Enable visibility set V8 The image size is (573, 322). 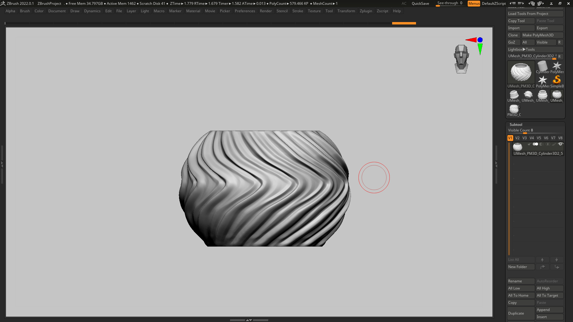560,138
